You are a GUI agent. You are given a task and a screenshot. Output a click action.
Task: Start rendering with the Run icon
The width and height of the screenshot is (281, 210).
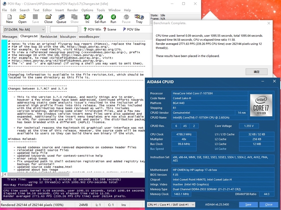tap(113, 19)
